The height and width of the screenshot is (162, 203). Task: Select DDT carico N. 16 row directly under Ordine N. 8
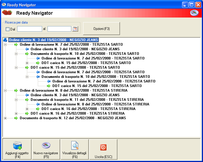click(78, 113)
